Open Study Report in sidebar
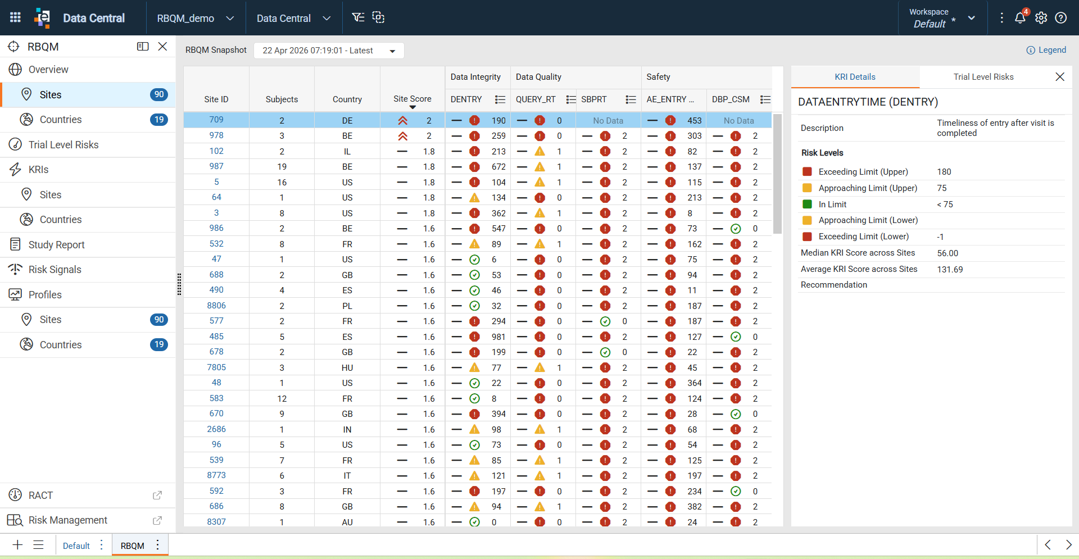The width and height of the screenshot is (1079, 559). 88,245
